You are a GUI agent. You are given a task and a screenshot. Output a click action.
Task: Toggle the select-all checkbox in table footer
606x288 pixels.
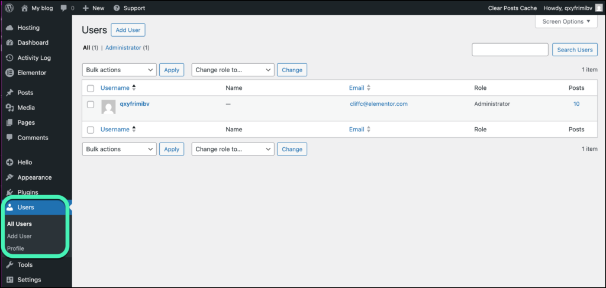[91, 130]
